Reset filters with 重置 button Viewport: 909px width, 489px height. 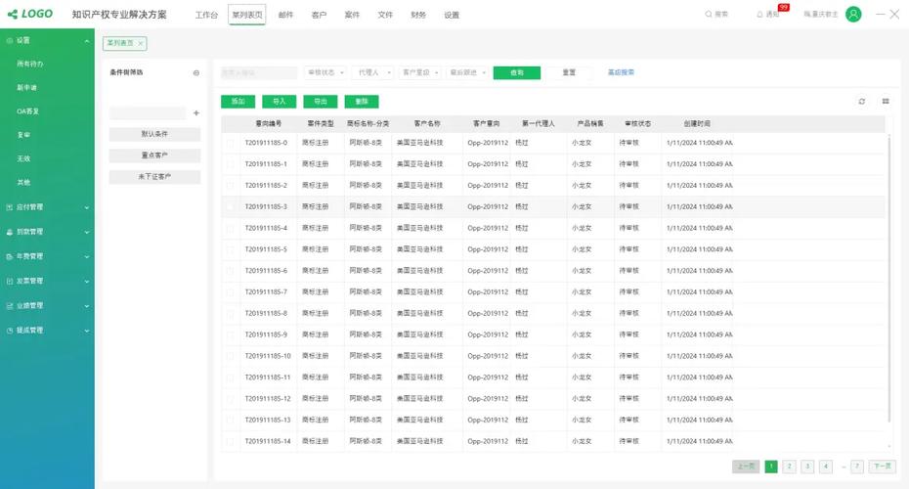[569, 72]
